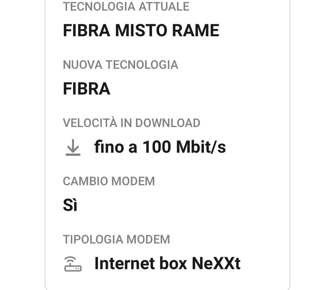Click the TECNOLOGIA ATTUALE label

[x=126, y=7]
